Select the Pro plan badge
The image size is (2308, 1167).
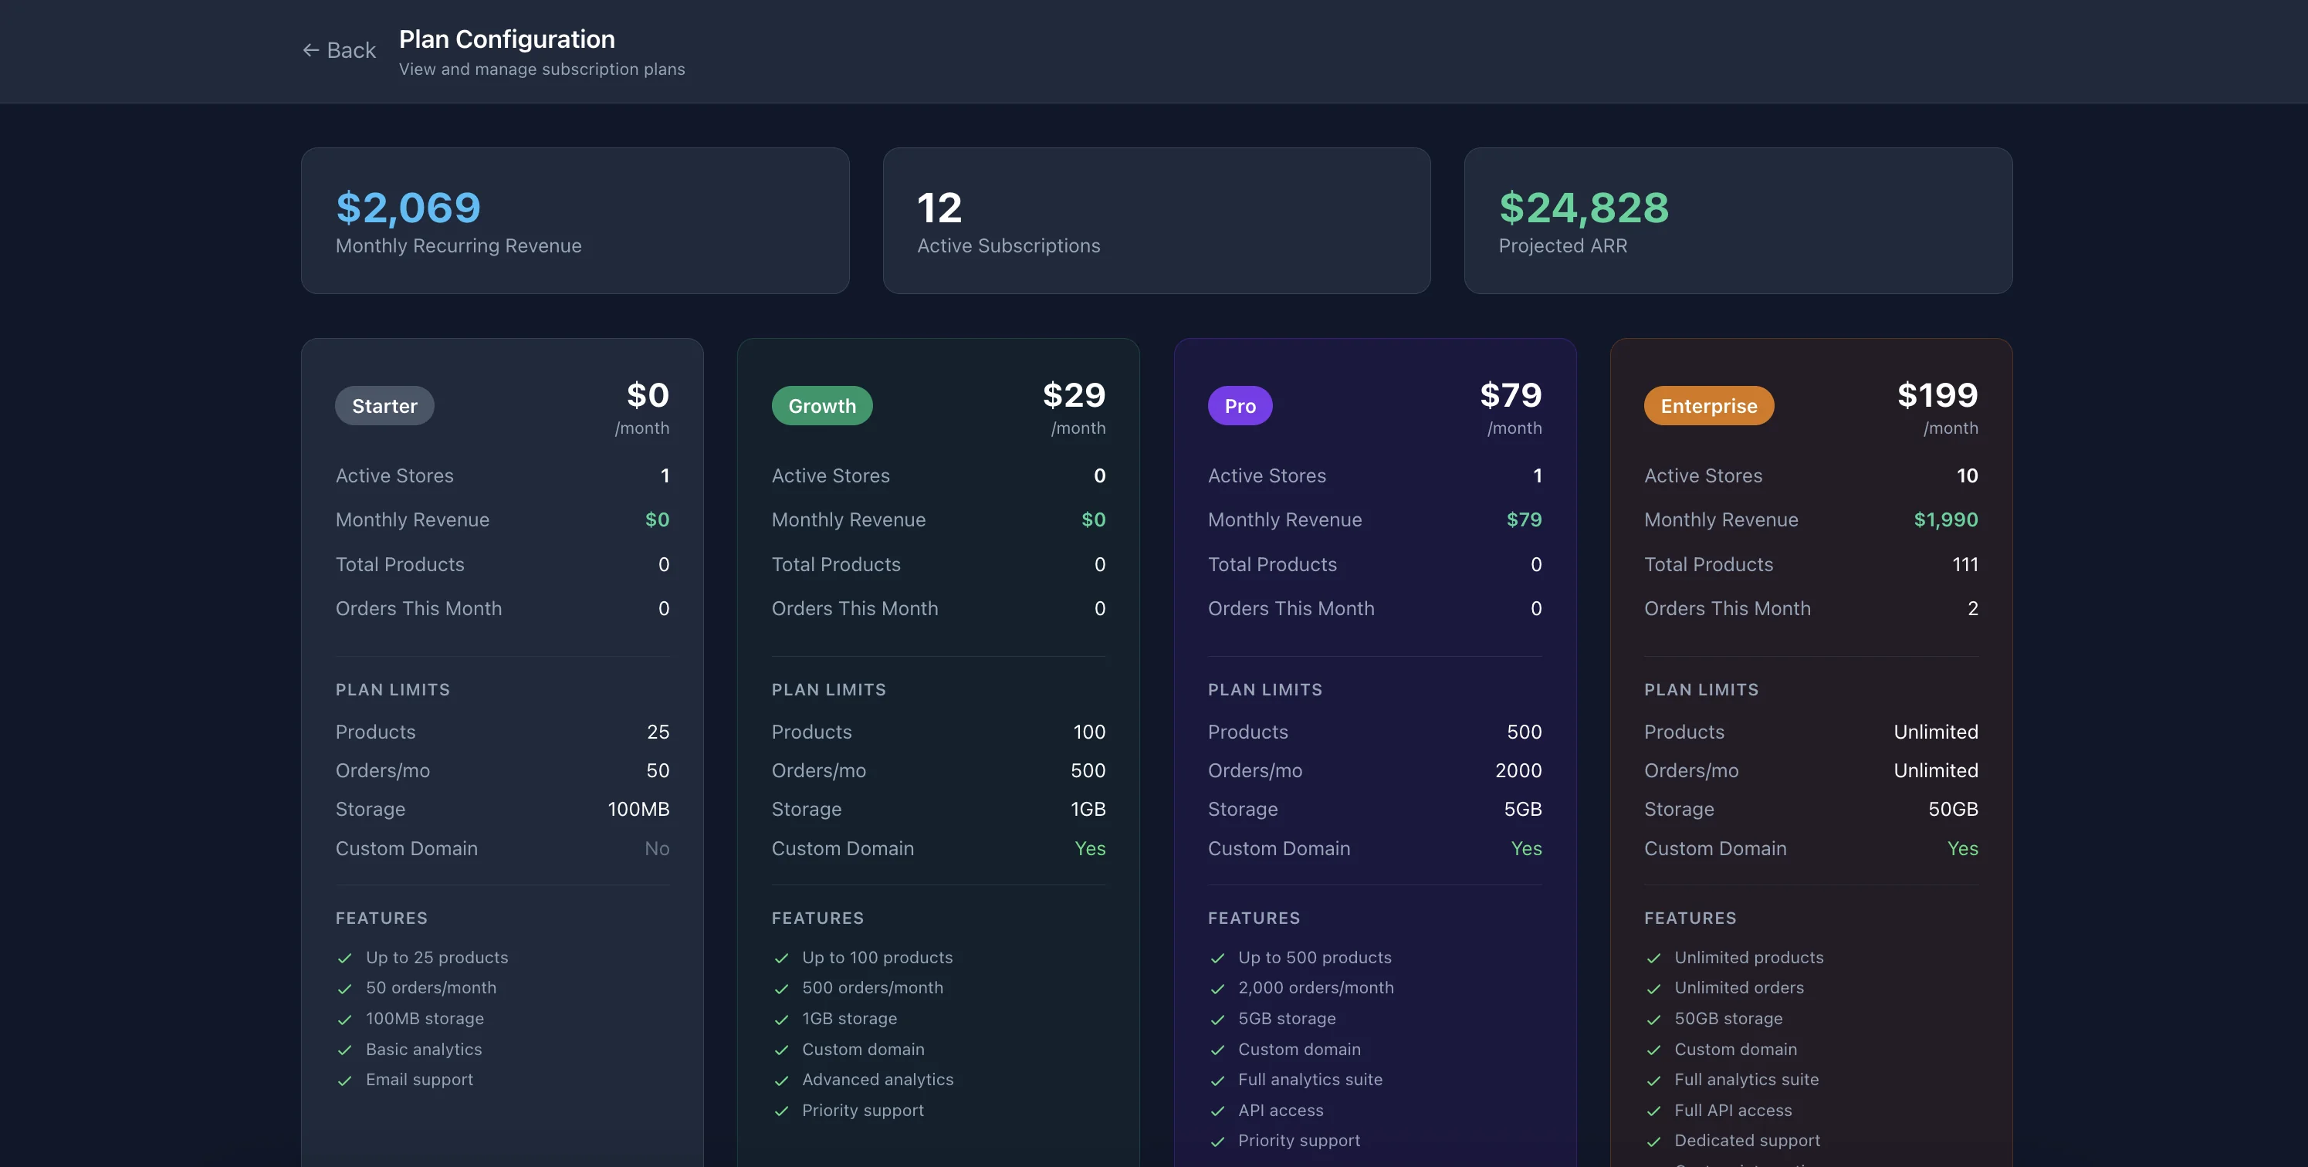pyautogui.click(x=1240, y=405)
